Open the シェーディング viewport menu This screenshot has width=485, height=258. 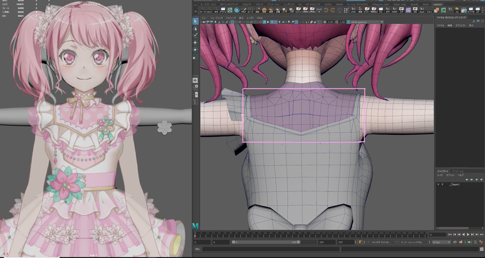pyautogui.click(x=217, y=18)
